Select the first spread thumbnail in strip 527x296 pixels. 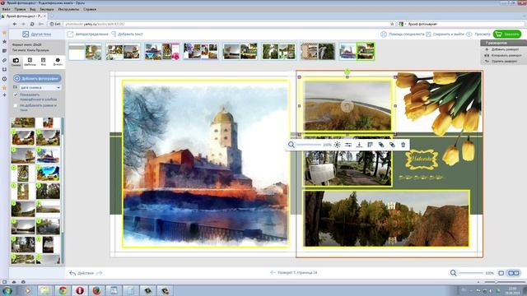coord(85,52)
